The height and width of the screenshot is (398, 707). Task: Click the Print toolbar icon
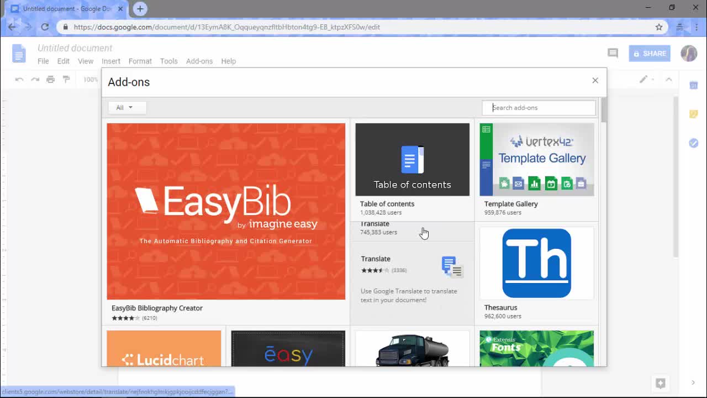(50, 80)
